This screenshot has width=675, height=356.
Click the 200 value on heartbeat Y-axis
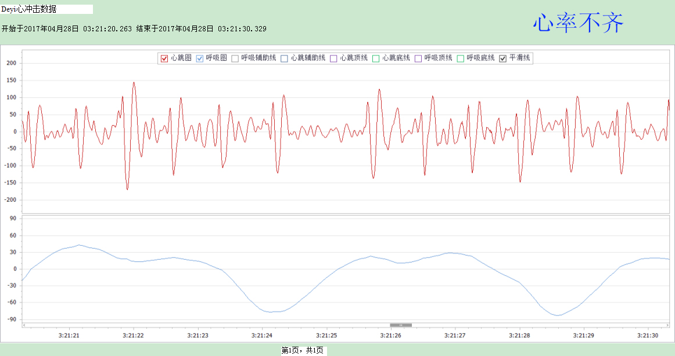(x=12, y=63)
